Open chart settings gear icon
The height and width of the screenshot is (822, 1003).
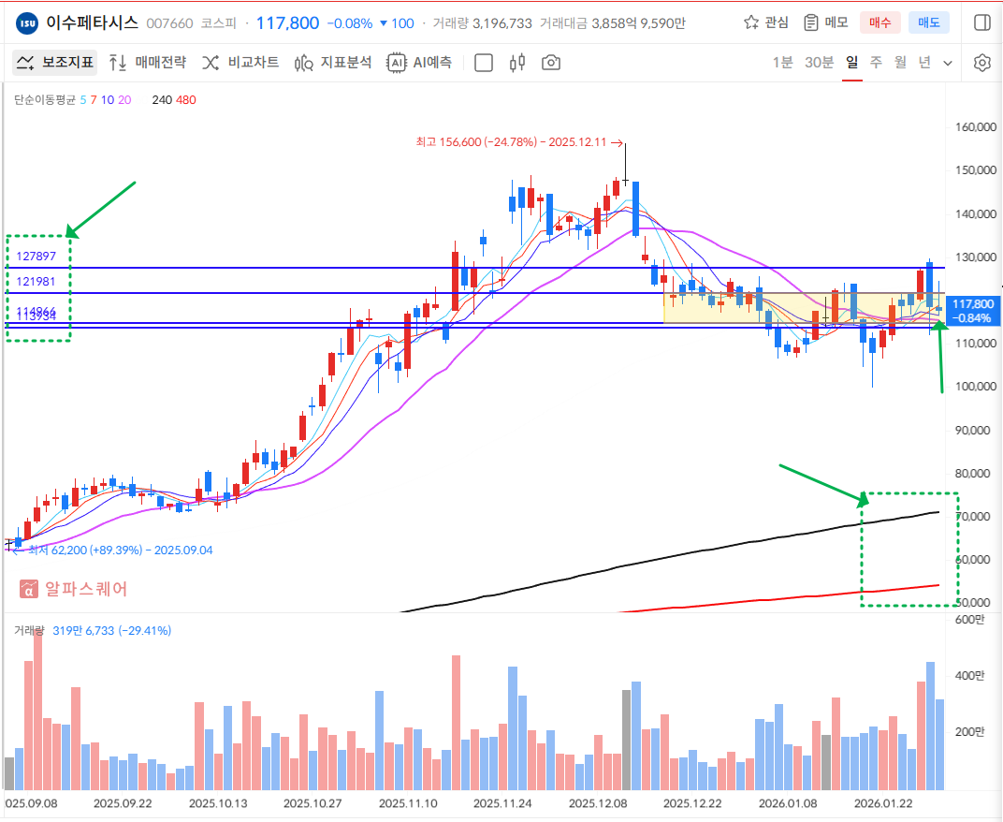click(981, 63)
